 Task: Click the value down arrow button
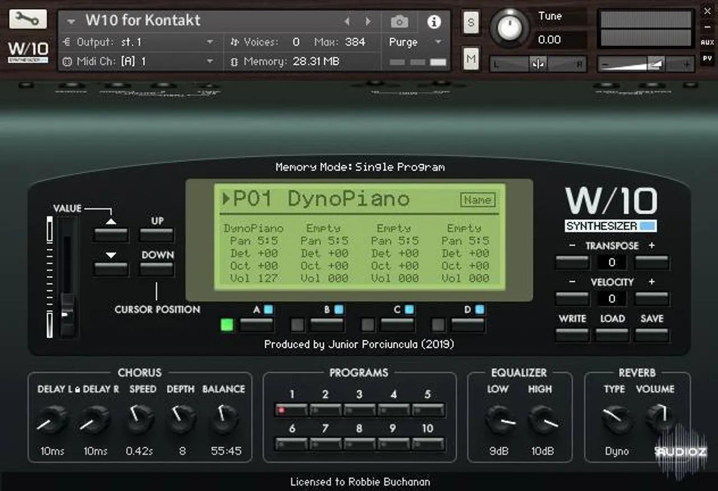(111, 268)
